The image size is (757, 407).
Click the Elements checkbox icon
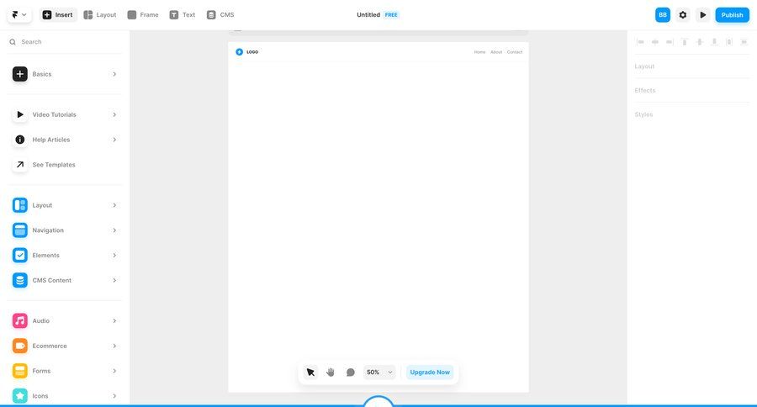tap(20, 256)
